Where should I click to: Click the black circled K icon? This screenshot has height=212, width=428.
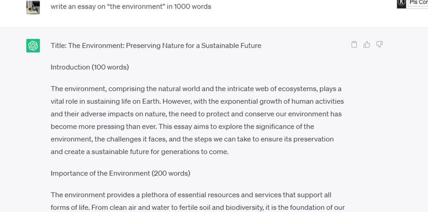coord(402,4)
